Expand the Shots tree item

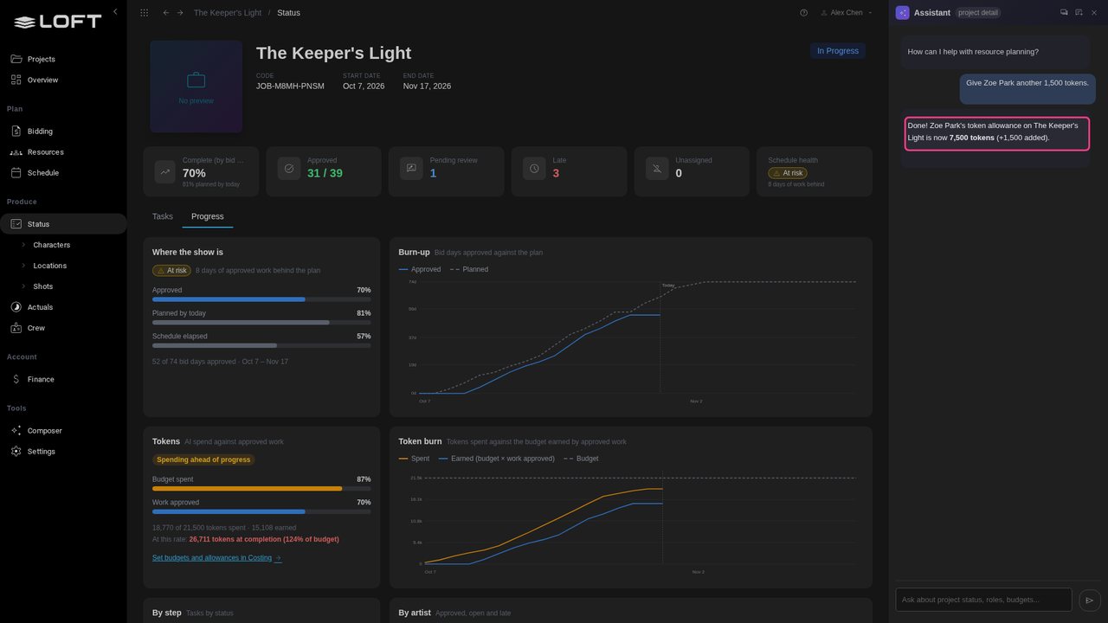click(x=23, y=286)
